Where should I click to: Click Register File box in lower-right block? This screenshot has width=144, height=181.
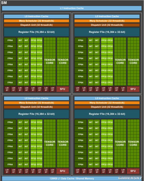click(107, 114)
